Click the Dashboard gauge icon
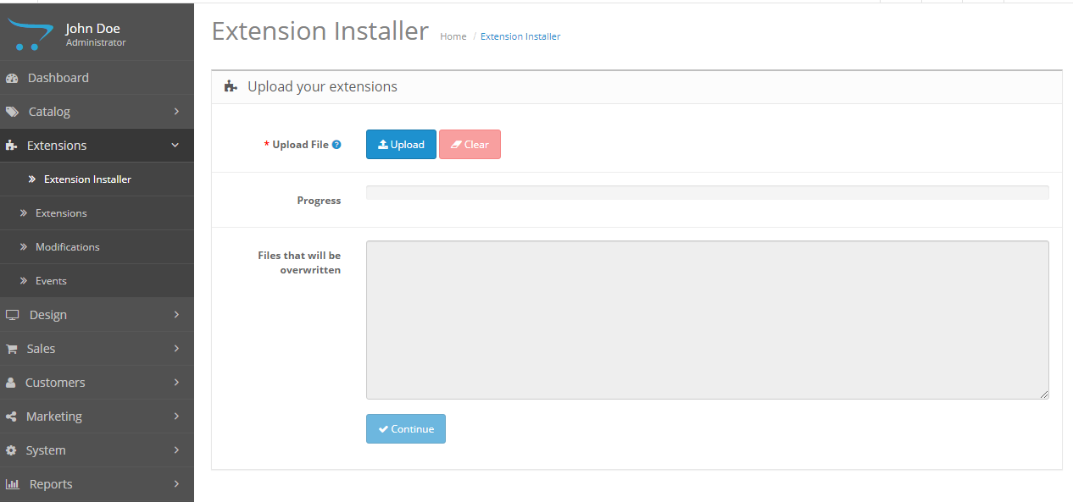Image resolution: width=1073 pixels, height=502 pixels. pos(12,78)
